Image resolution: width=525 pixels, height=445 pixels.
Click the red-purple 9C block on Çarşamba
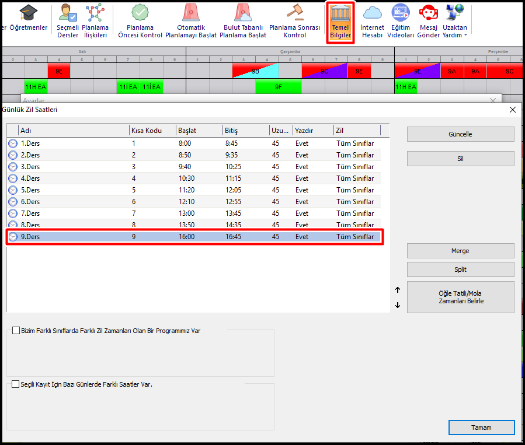tap(325, 71)
